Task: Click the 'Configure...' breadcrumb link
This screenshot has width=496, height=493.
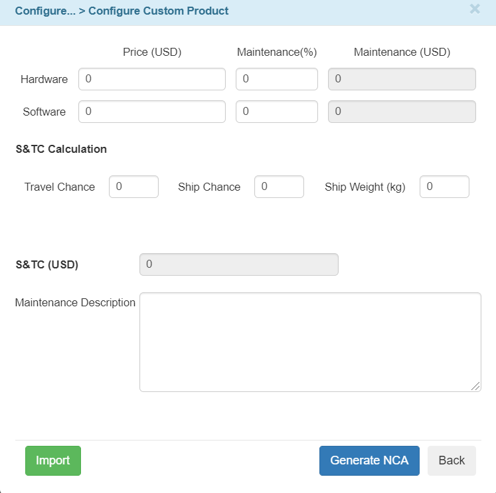Action: pyautogui.click(x=45, y=11)
